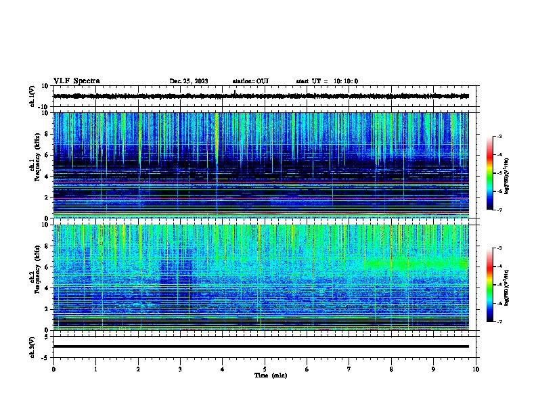Click time axis tick label "4"
The height and width of the screenshot is (414, 536).
tap(223, 369)
